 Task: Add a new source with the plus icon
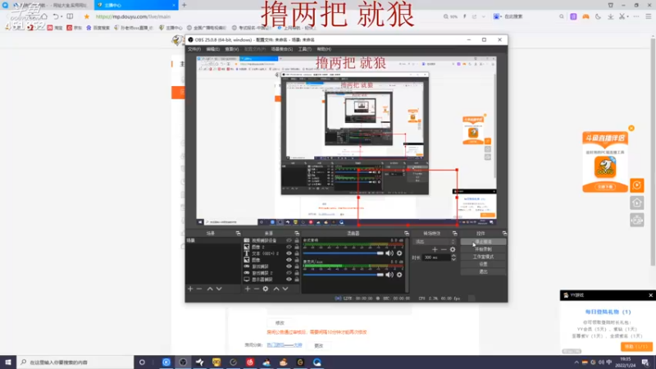248,289
